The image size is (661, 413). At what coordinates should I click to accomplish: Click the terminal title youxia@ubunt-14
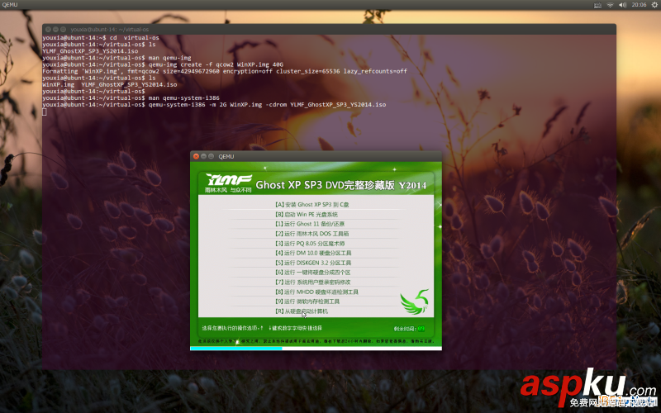pos(110,30)
